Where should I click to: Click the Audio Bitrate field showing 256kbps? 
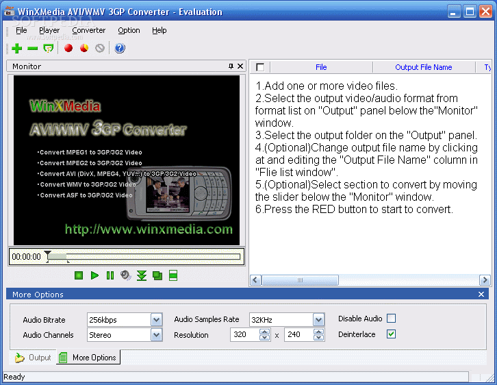click(119, 320)
